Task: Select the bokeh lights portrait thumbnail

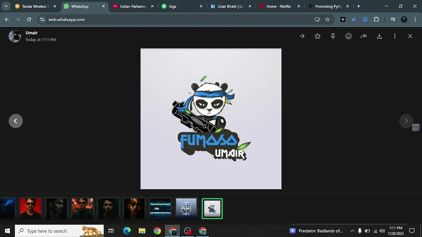Action: point(82,208)
